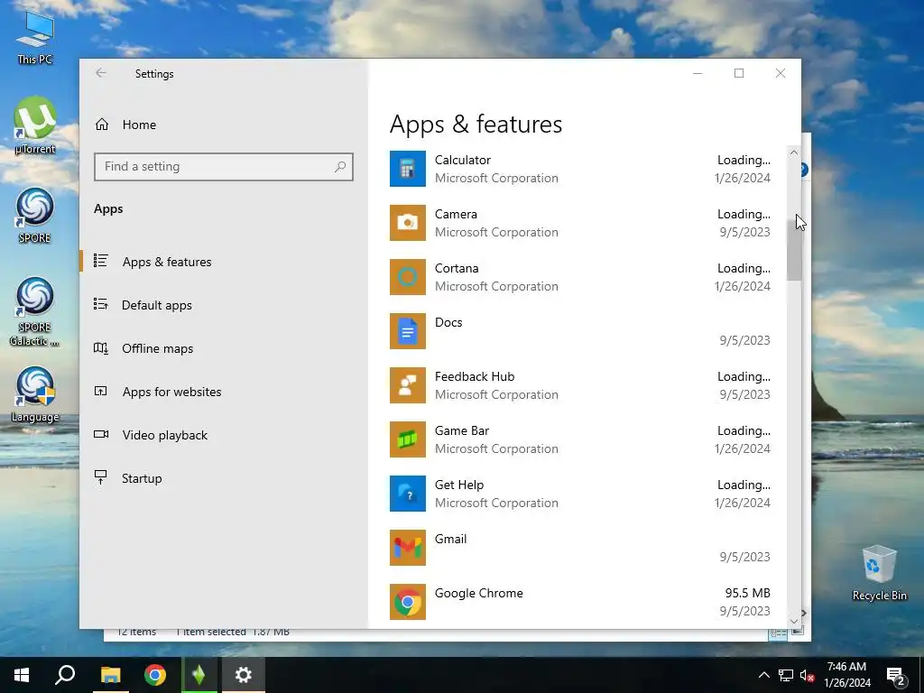Screen dimensions: 924x693
Task: Select the Cortana app entry name
Action: click(x=457, y=268)
